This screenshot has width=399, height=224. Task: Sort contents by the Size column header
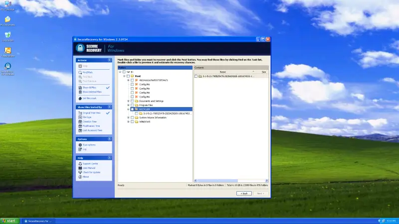263,72
